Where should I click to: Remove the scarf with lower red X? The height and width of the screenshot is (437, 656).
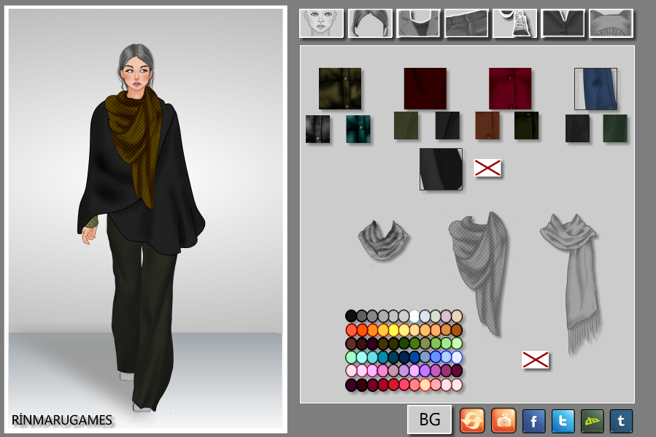point(536,360)
